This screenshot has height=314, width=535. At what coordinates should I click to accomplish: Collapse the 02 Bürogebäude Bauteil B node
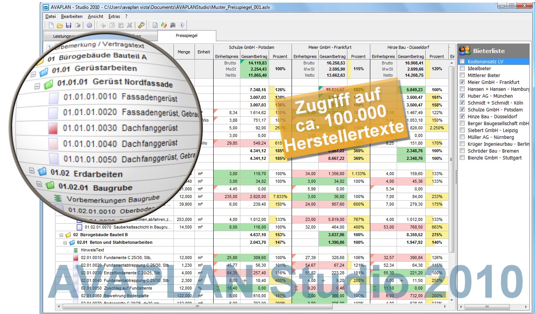click(62, 235)
